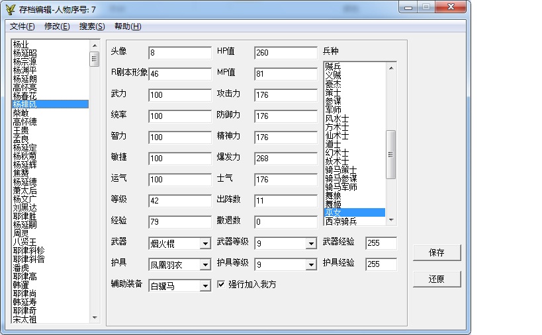The width and height of the screenshot is (542, 335).
Task: Click the MP值 field showing 81
Action: [x=286, y=74]
